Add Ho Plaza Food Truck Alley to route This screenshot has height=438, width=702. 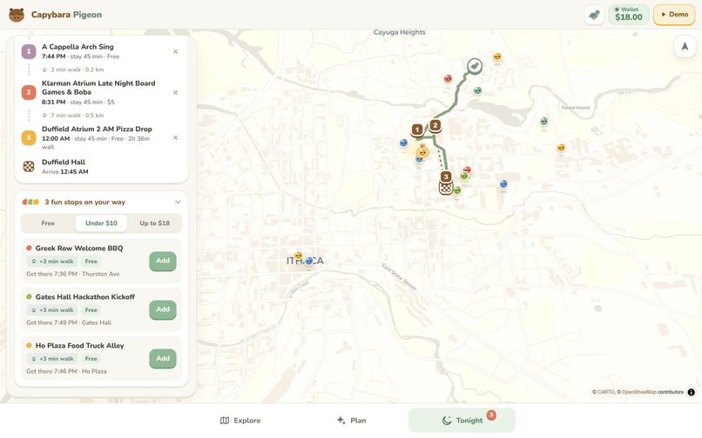163,358
